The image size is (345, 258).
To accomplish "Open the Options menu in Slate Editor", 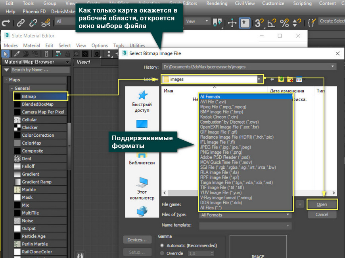I will click(100, 45).
